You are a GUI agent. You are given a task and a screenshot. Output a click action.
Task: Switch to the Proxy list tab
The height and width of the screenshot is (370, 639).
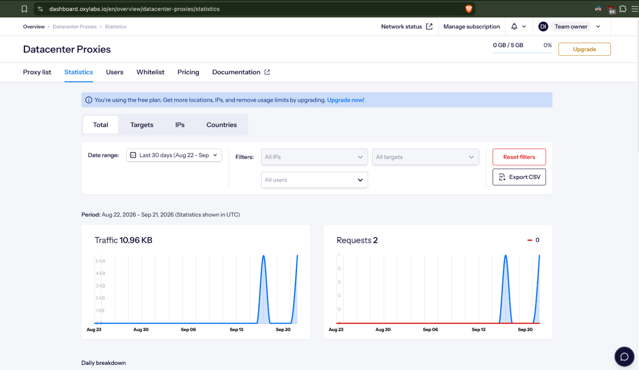coord(37,72)
